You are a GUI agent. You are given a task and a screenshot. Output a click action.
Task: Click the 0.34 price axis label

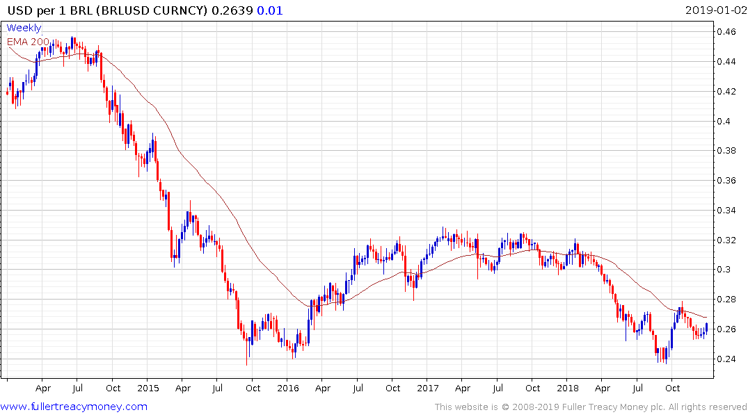pyautogui.click(x=726, y=210)
